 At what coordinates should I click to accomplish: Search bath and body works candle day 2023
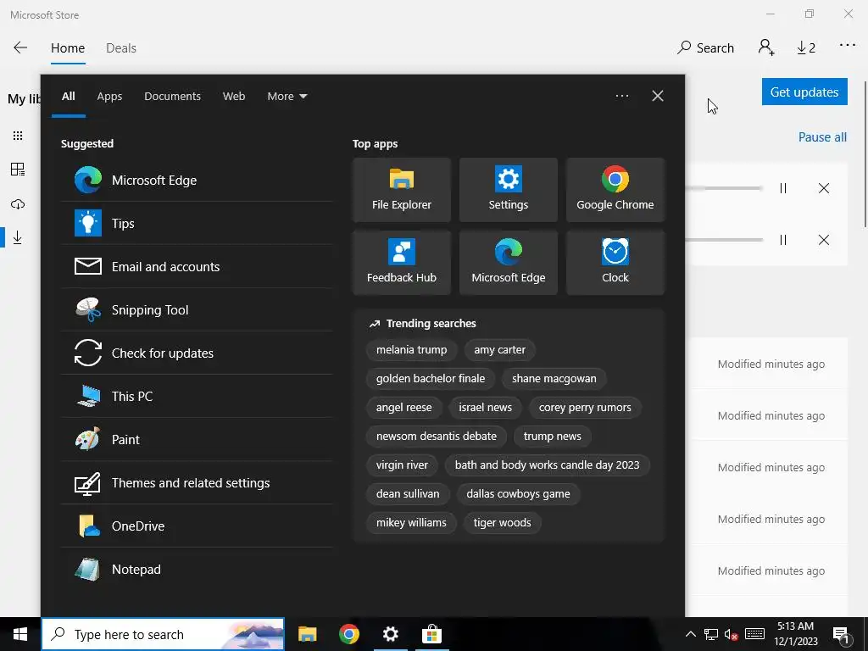pyautogui.click(x=547, y=465)
